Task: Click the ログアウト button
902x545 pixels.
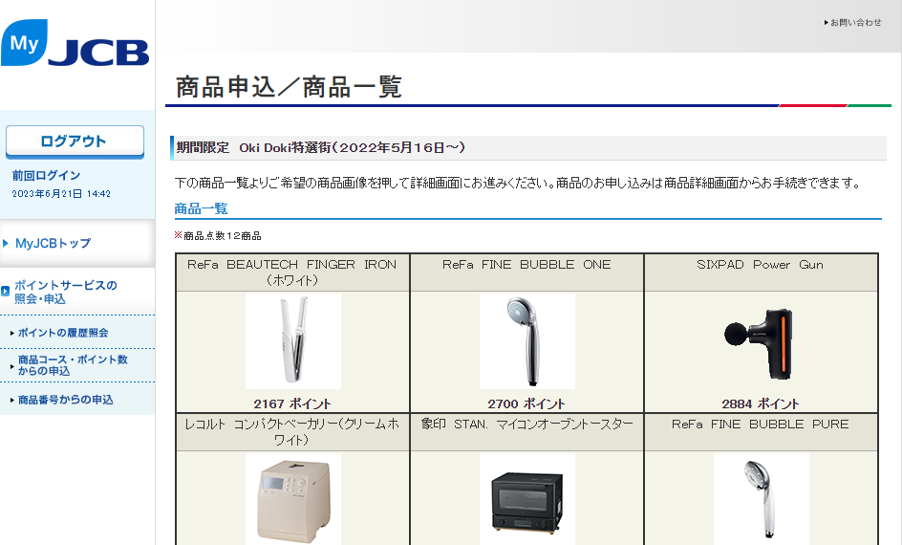Action: tap(75, 142)
